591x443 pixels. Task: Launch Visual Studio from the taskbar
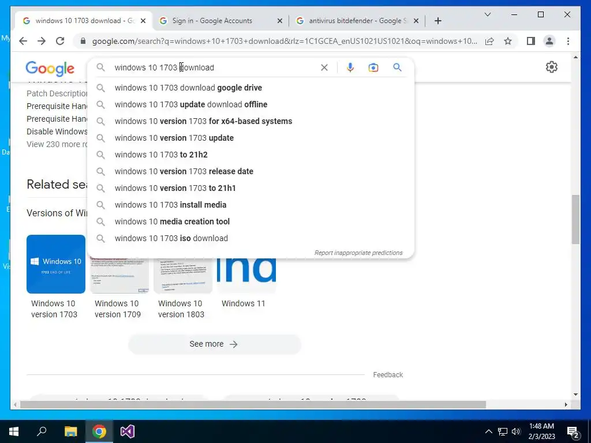coord(128,431)
